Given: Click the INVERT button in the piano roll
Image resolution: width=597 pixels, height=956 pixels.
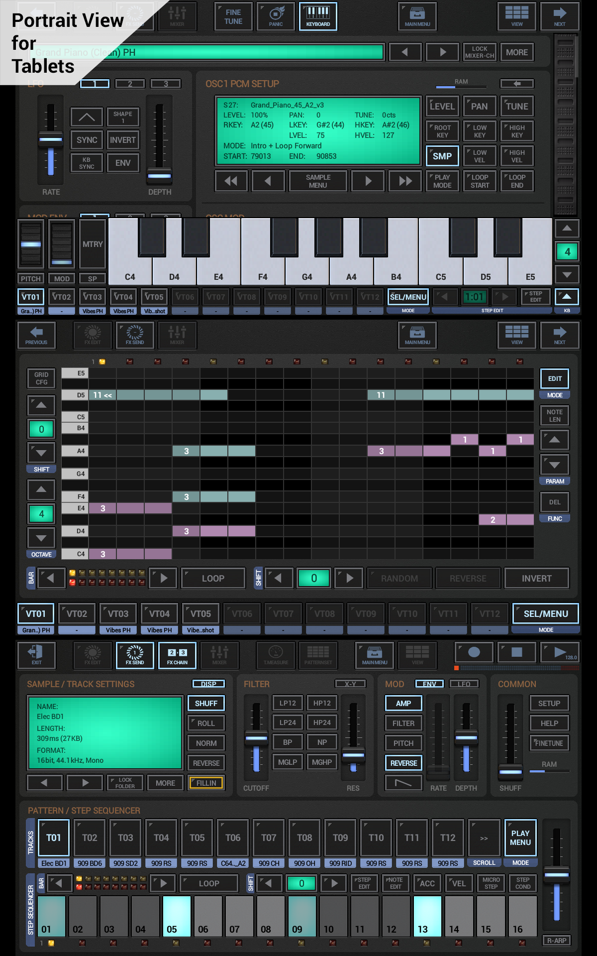Looking at the screenshot, I should coord(536,578).
